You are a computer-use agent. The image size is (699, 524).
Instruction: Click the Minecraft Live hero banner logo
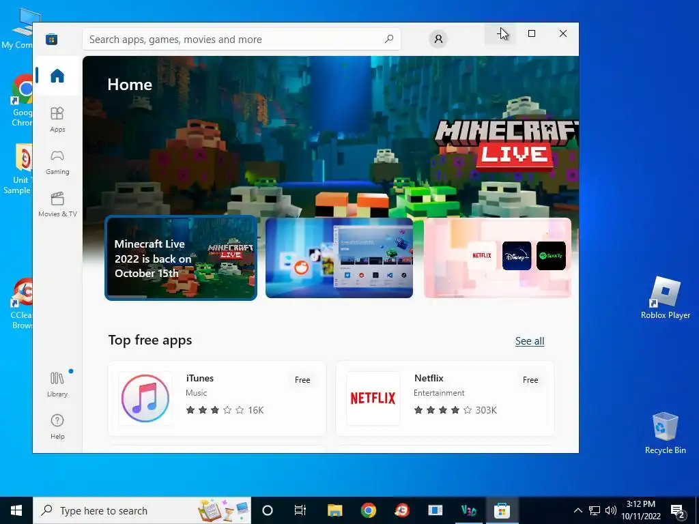coord(507,146)
